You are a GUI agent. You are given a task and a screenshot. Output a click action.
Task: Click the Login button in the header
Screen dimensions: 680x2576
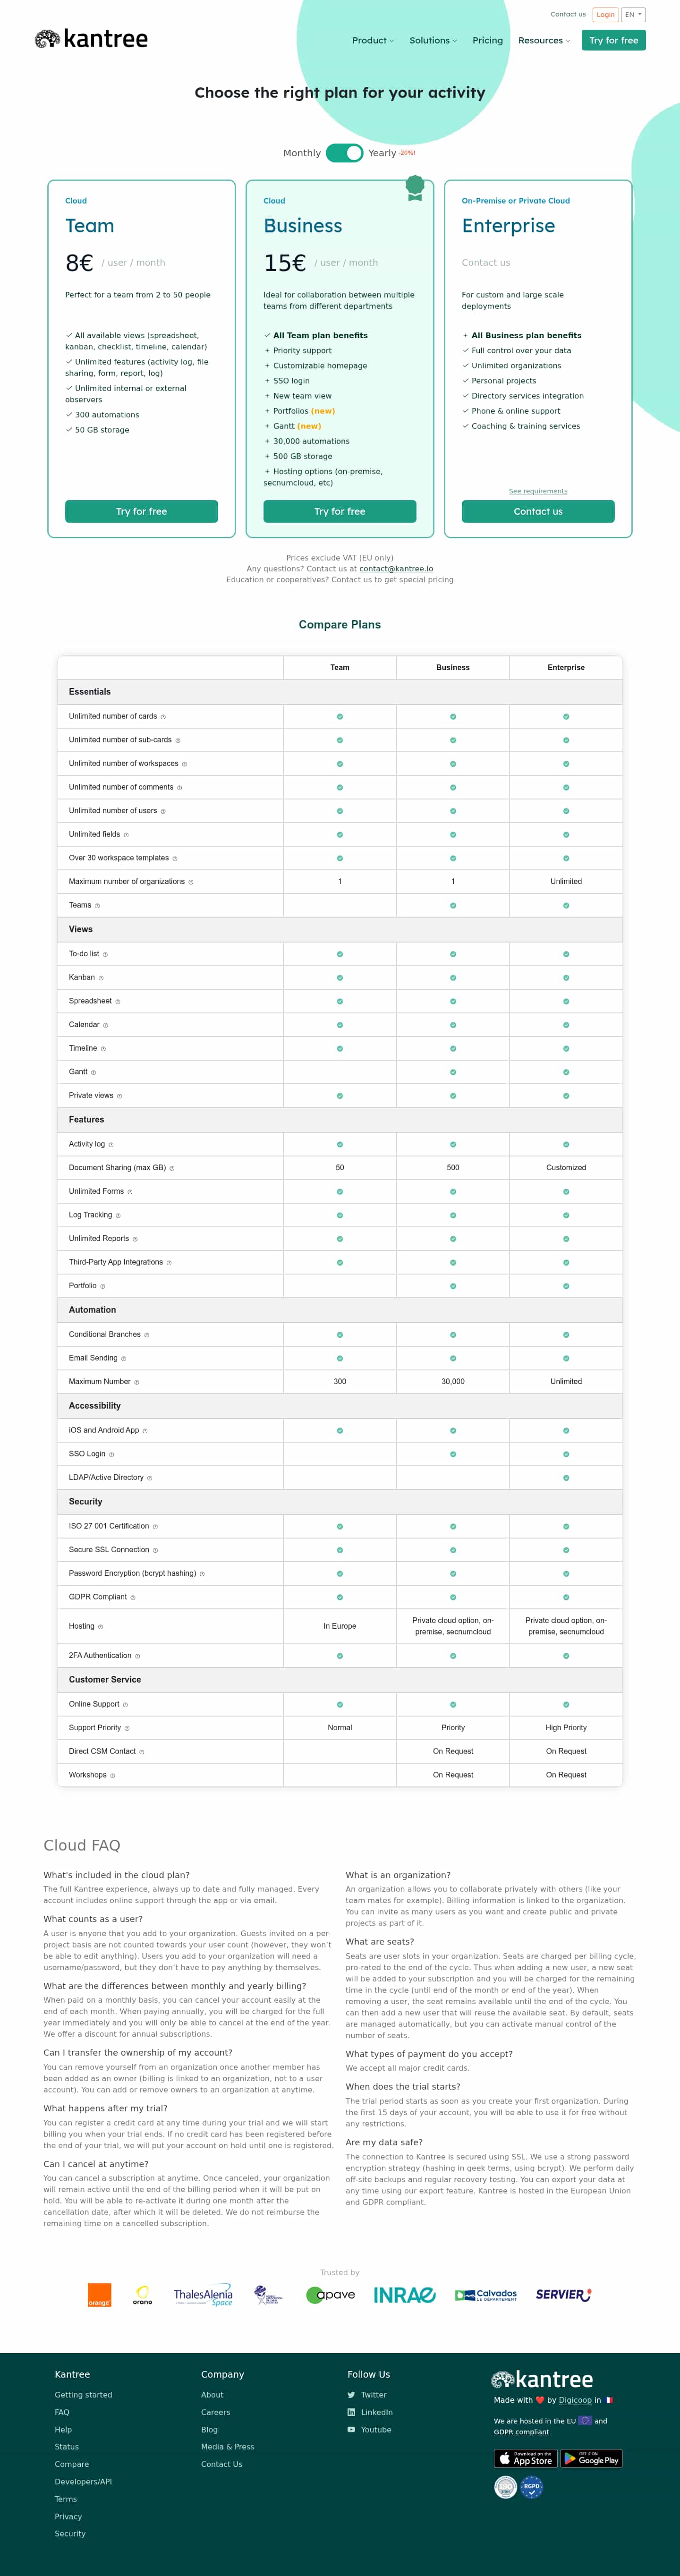pyautogui.click(x=605, y=15)
